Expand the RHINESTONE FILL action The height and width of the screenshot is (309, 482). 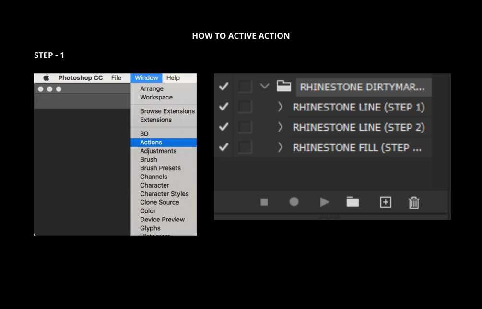(x=280, y=147)
